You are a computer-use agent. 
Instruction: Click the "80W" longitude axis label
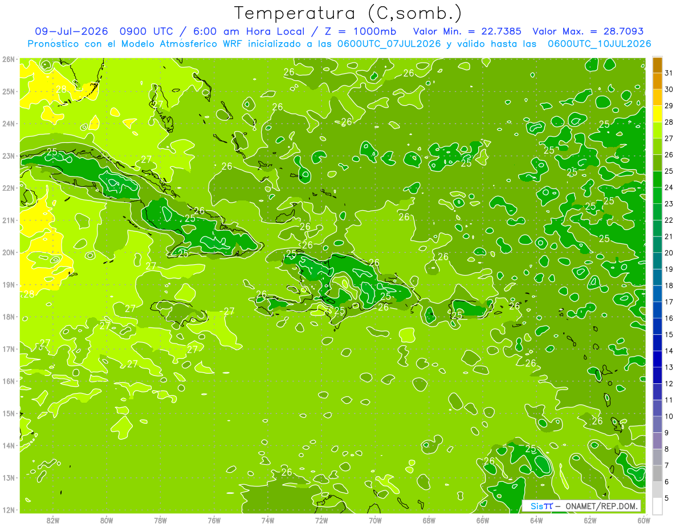coord(107,520)
